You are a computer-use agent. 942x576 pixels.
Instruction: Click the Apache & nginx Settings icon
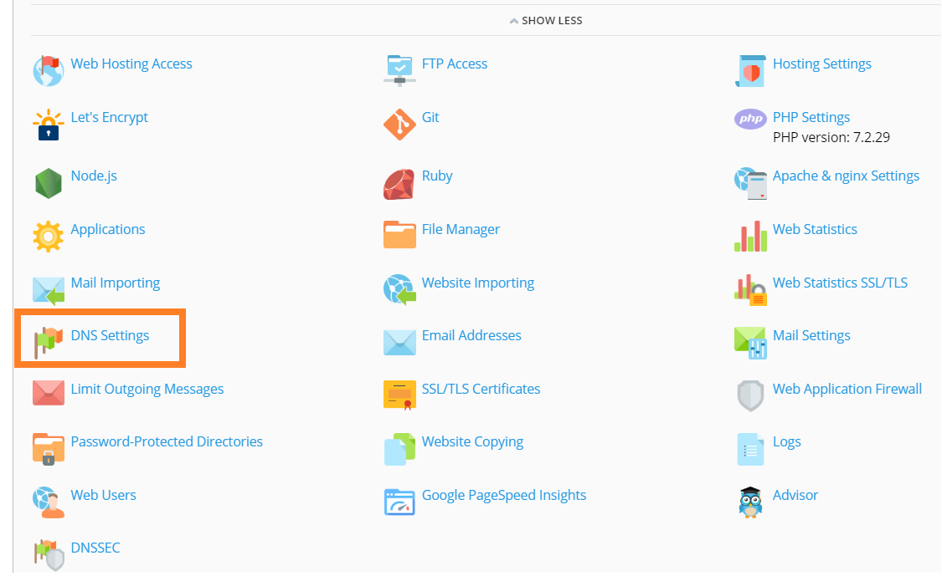pos(750,183)
